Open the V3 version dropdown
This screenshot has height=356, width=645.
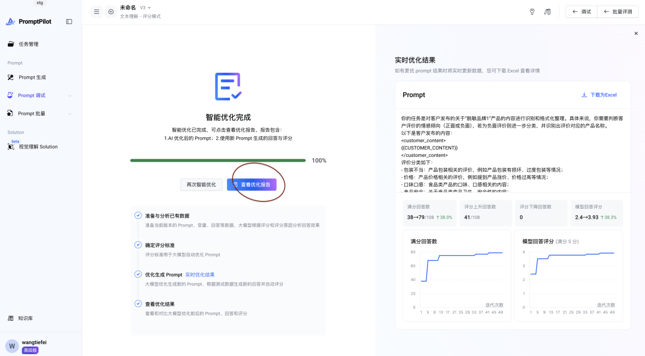pyautogui.click(x=145, y=8)
